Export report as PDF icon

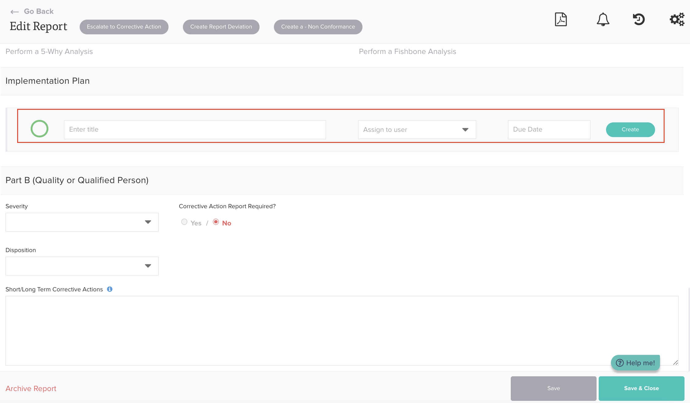[x=561, y=20]
